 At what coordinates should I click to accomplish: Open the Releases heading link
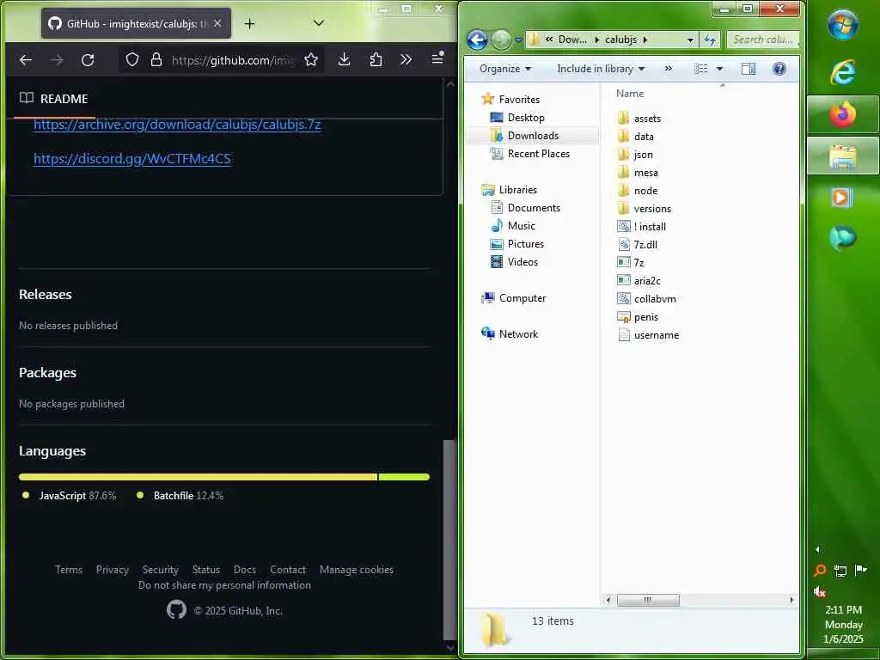click(46, 294)
